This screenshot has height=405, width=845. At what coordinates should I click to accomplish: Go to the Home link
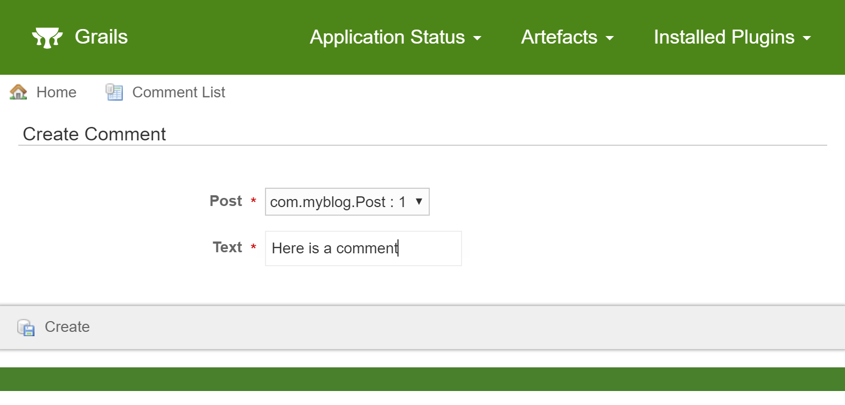(x=57, y=93)
